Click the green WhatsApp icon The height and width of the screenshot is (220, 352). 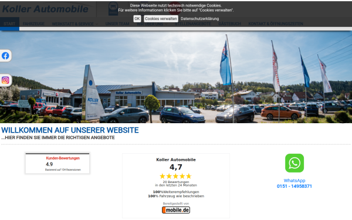pyautogui.click(x=295, y=163)
